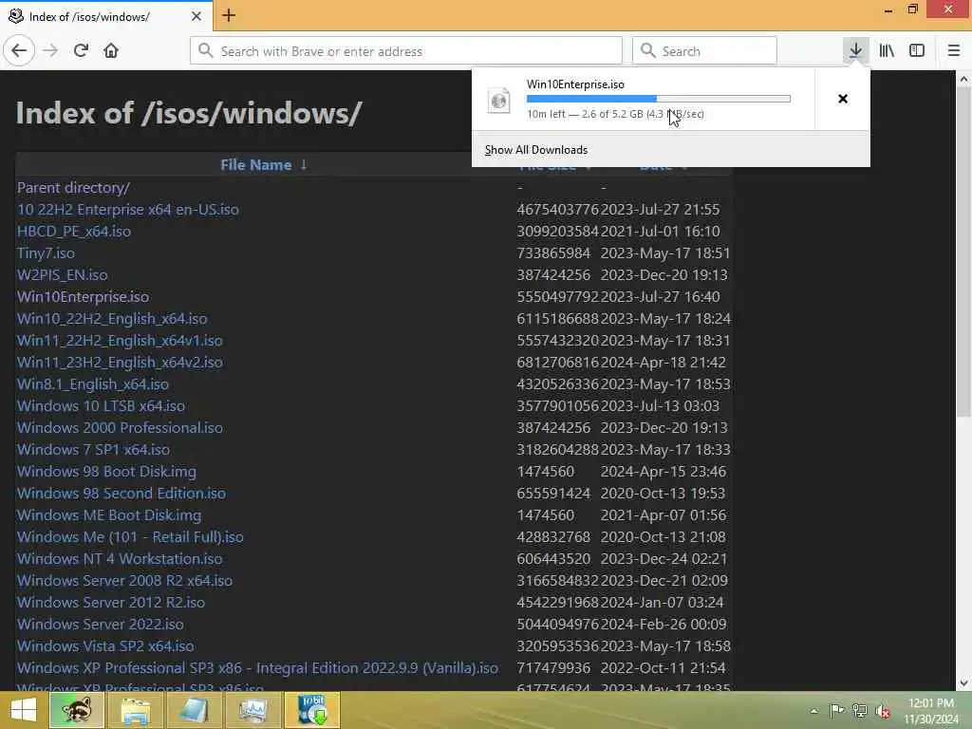This screenshot has height=729, width=972.
Task: Open the Windows Start button
Action: tap(23, 710)
